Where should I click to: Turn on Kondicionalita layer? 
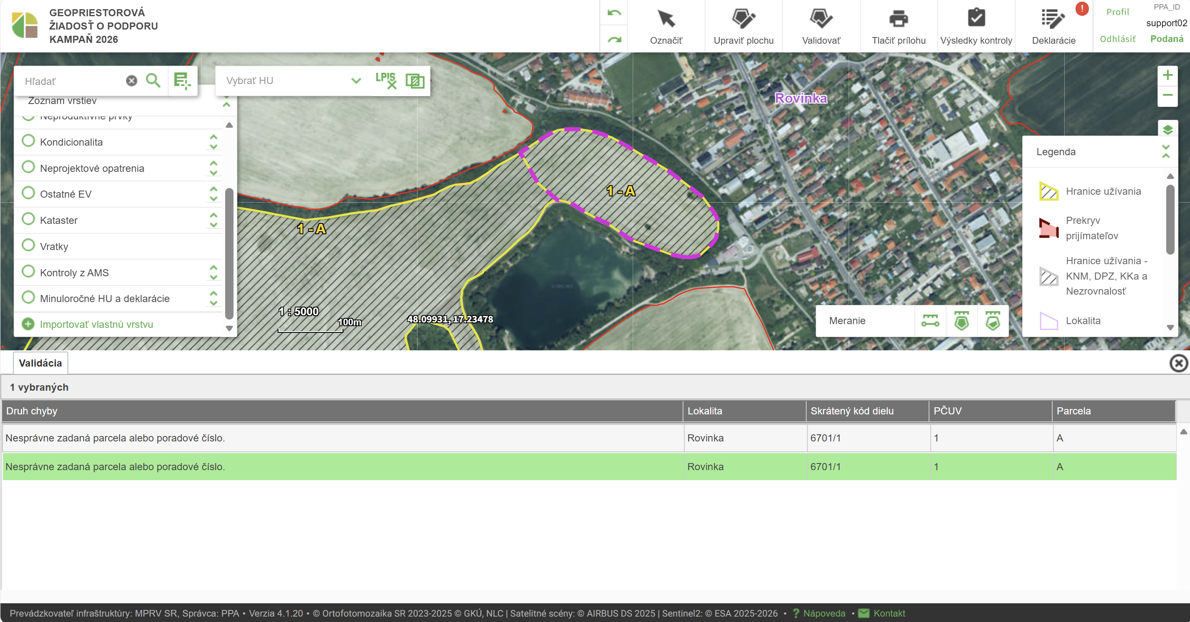(x=29, y=141)
